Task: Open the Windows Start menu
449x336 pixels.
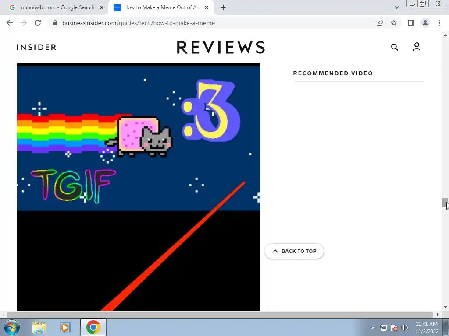Action: [x=12, y=327]
